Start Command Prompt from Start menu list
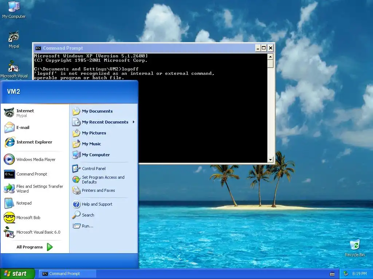 [x=32, y=174]
